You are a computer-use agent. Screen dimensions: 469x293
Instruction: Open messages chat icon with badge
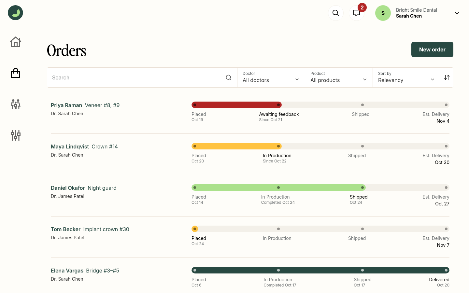click(x=357, y=13)
